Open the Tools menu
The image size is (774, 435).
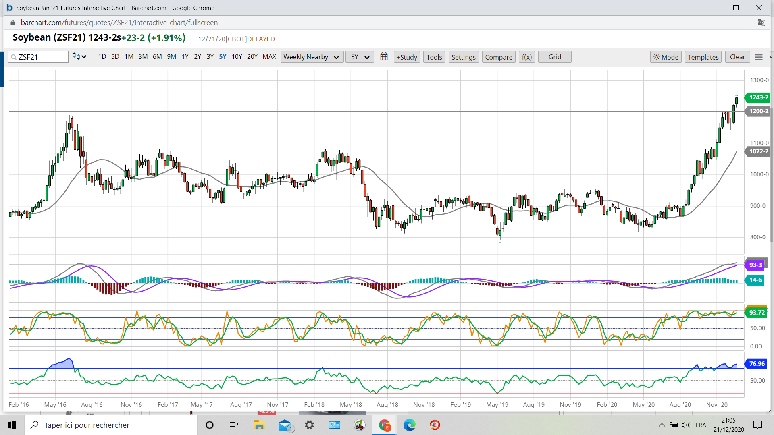(x=434, y=57)
